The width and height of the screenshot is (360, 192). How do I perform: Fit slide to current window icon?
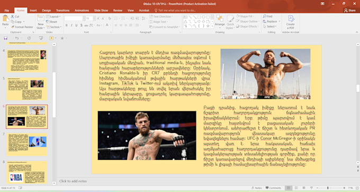click(357, 188)
